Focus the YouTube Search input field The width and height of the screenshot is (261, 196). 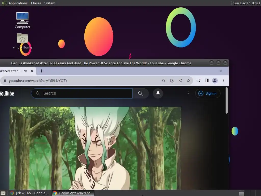point(82,93)
